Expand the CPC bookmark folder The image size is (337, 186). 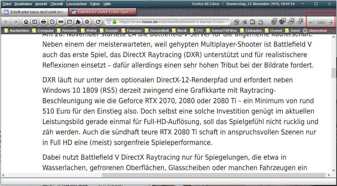[197, 31]
